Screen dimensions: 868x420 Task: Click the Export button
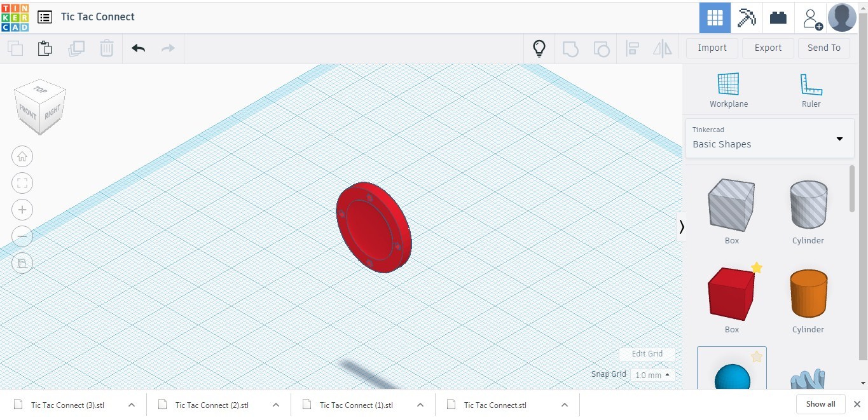pyautogui.click(x=768, y=48)
